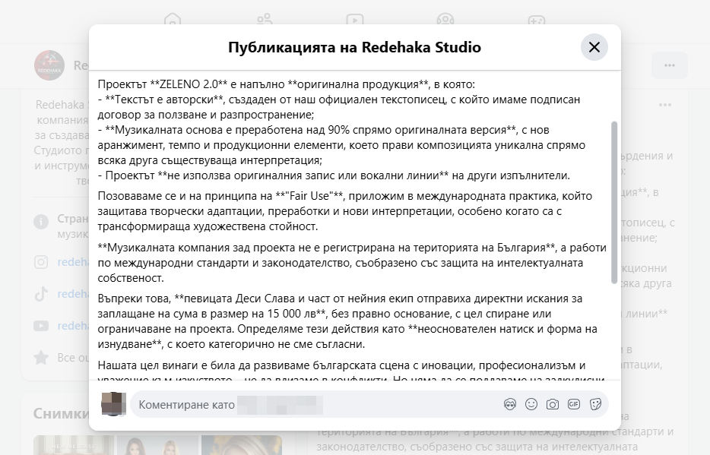This screenshot has width=710, height=455.
Task: Open the Friends tab in top bar
Action: click(265, 21)
